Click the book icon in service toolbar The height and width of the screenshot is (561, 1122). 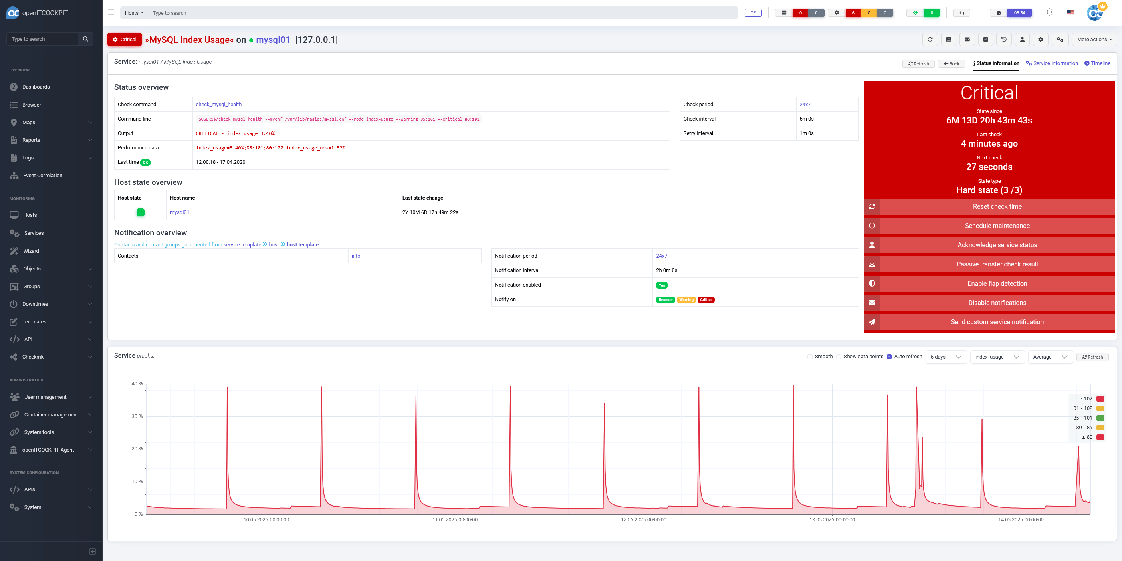tap(948, 40)
